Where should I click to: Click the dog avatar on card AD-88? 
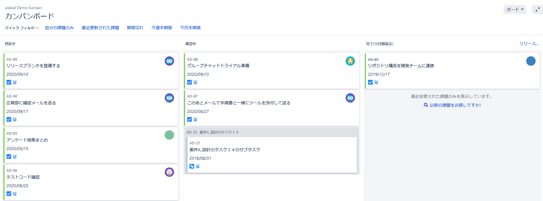pos(350,61)
